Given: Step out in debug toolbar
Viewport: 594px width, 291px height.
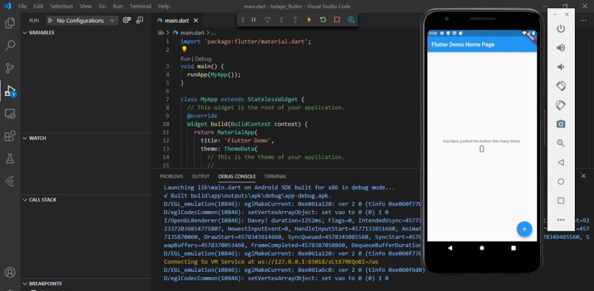Looking at the screenshot, I should point(295,20).
